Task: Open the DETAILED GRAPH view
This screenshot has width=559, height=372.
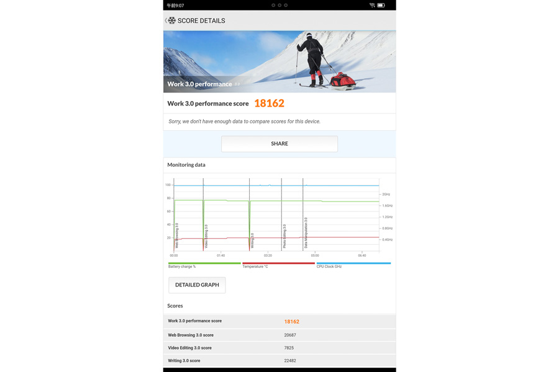Action: [x=197, y=285]
